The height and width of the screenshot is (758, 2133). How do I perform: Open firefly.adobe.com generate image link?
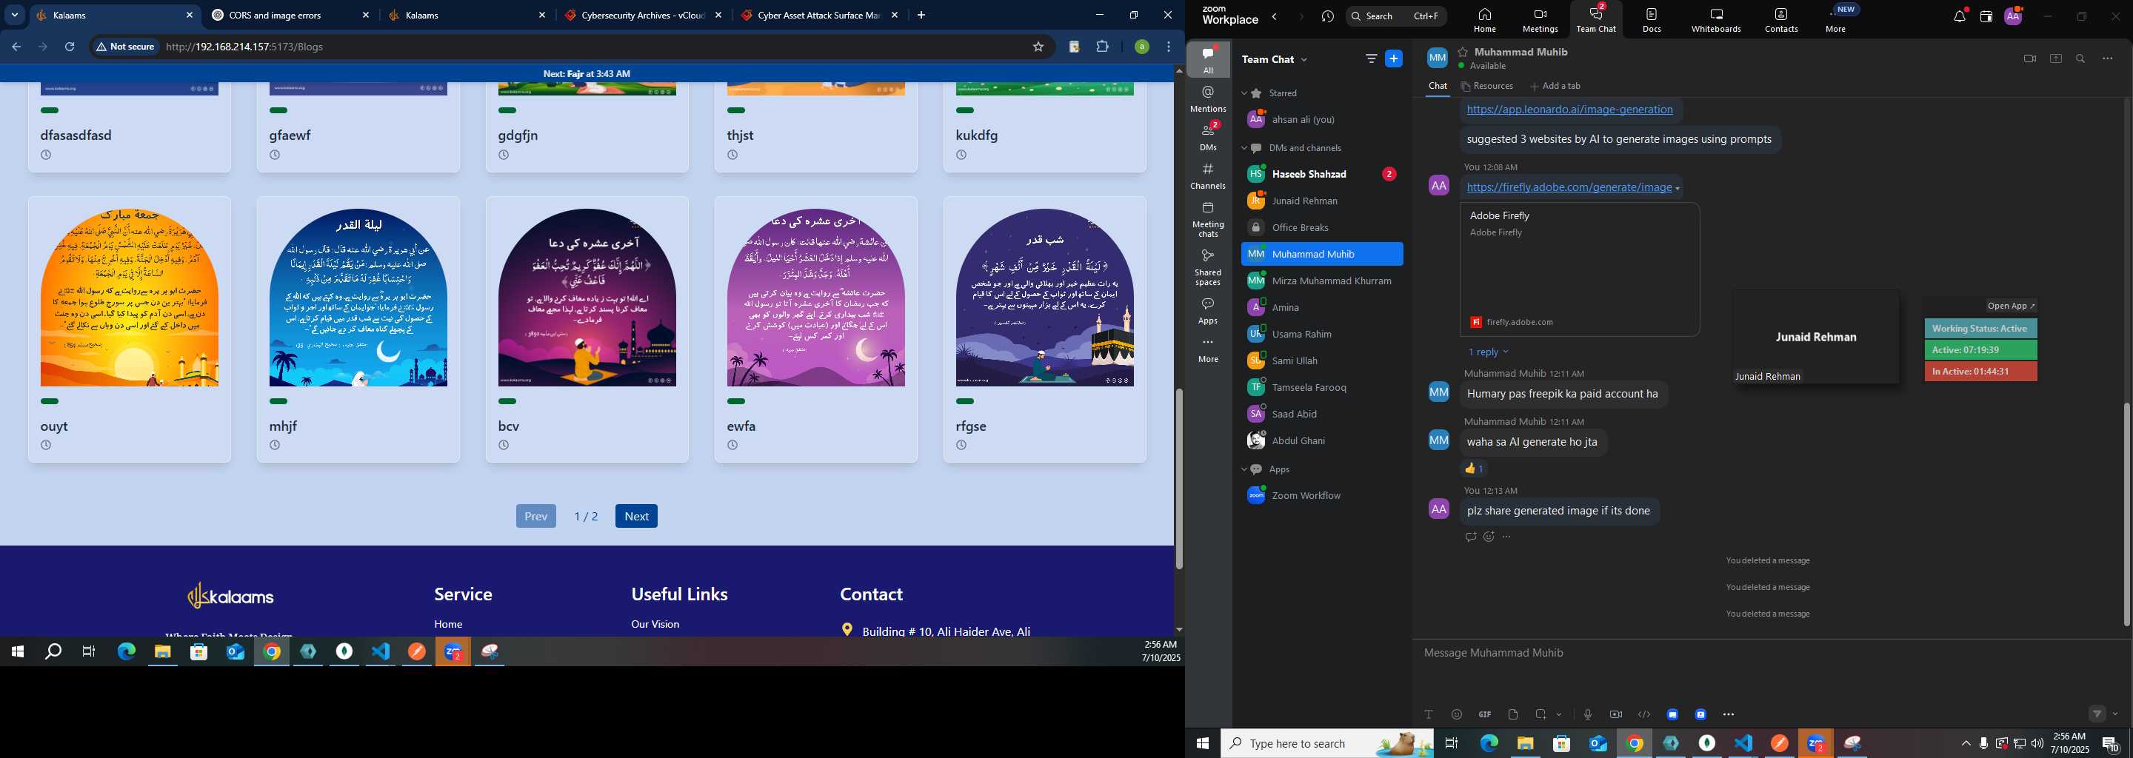pos(1569,188)
